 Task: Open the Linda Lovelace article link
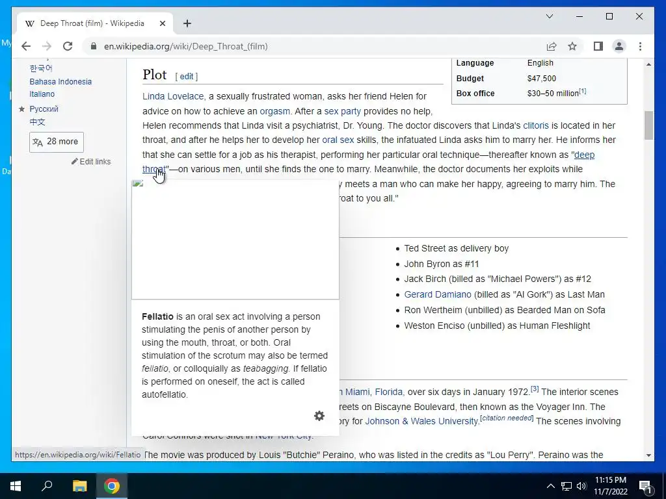(173, 96)
